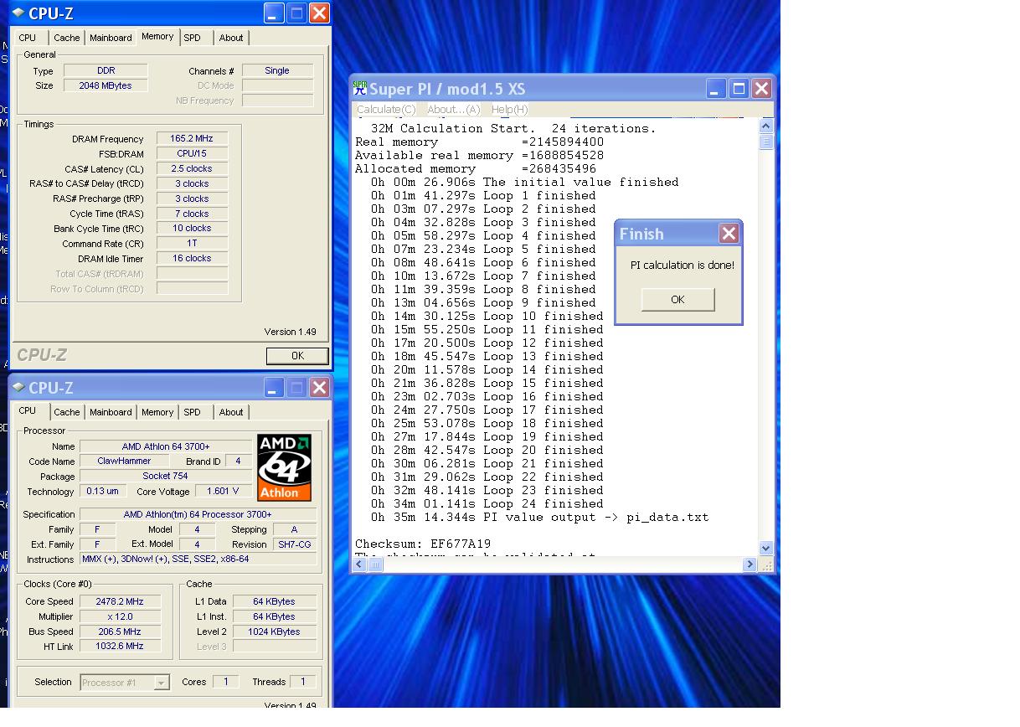Viewport: 1020px width, 727px height.
Task: Click the Level 2 cache value 1024 KBytes
Action: (x=274, y=632)
